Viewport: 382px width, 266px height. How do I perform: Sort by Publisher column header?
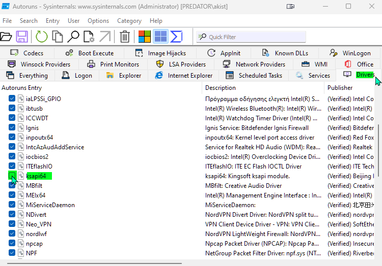coord(349,88)
